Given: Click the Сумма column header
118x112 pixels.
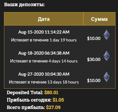Looking at the screenshot, I should 99,19.
